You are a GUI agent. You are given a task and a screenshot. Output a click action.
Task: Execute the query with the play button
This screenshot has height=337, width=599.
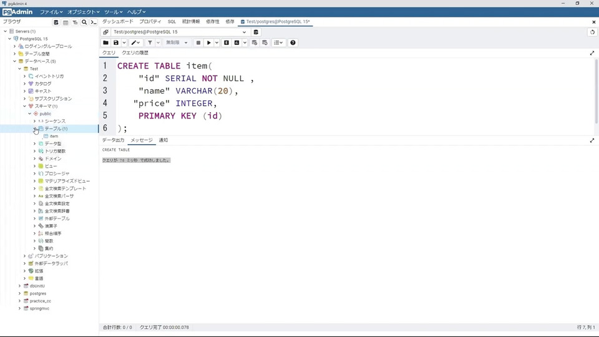(208, 43)
